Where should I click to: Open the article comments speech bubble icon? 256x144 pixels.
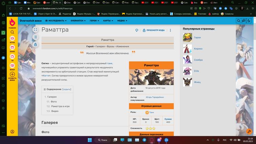pos(137,30)
